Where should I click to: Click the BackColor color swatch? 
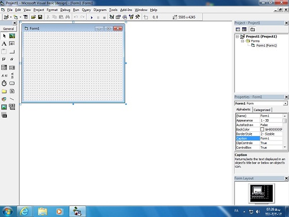coord(262,130)
